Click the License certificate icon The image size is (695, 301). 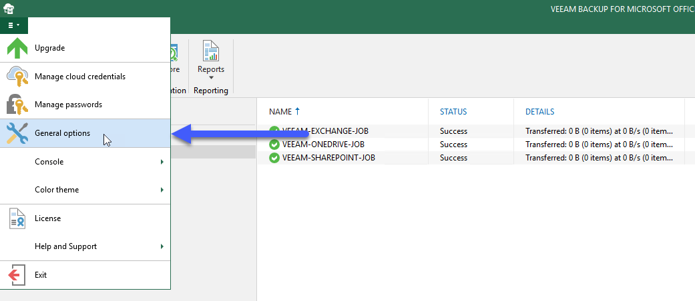(x=17, y=218)
